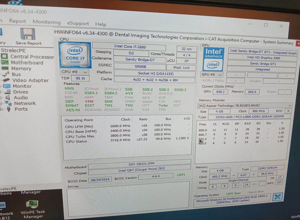300x220 pixels.
Task: Click the SR00B SSPEC value
Action: tap(140, 67)
